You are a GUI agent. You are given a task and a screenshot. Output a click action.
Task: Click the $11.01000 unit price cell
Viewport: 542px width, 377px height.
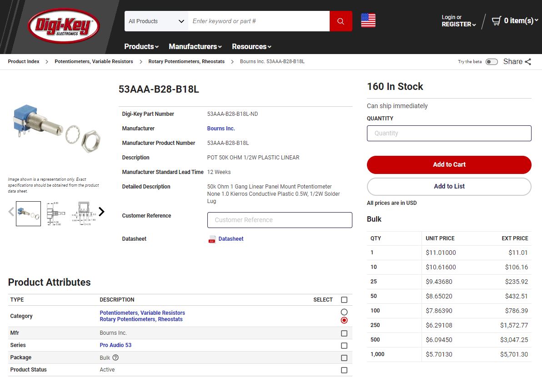tap(441, 253)
